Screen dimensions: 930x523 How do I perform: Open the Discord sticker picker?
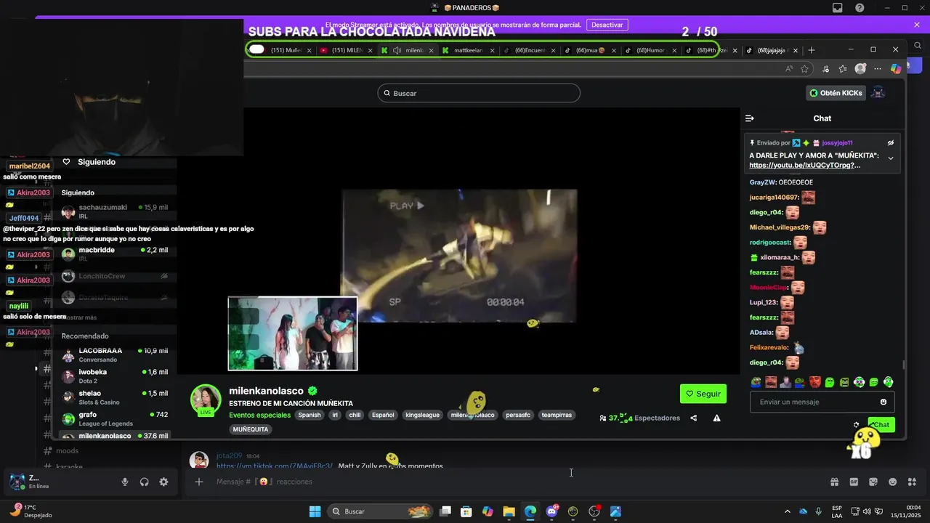pos(873,482)
